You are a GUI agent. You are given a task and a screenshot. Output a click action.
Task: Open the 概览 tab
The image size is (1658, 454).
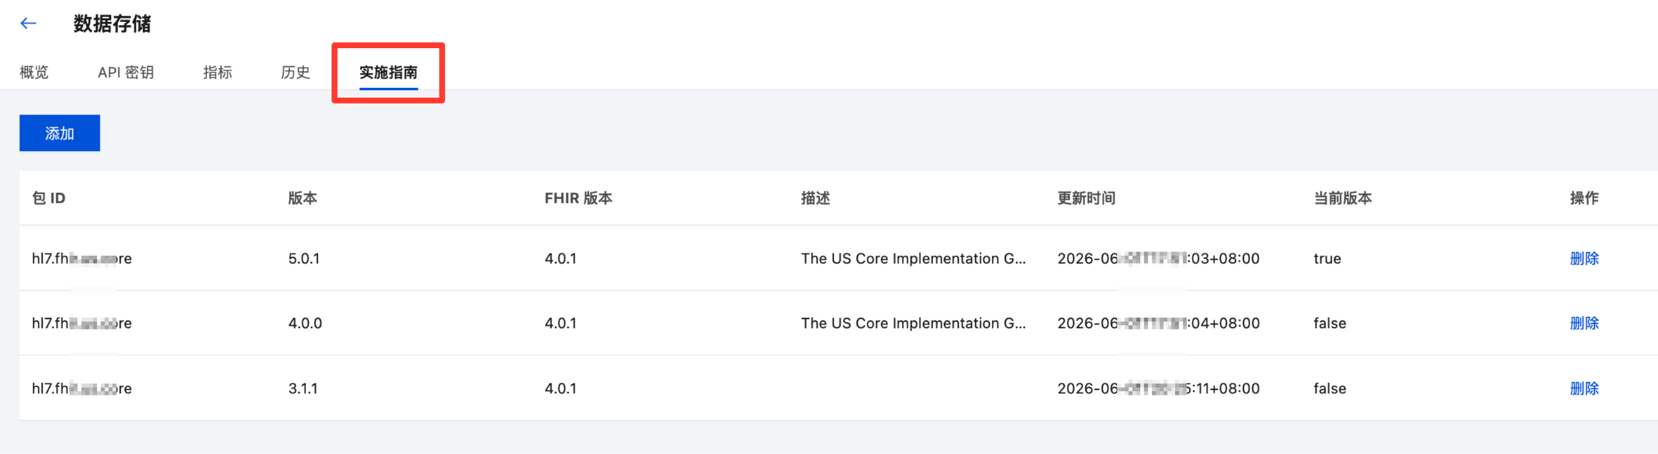(x=34, y=72)
